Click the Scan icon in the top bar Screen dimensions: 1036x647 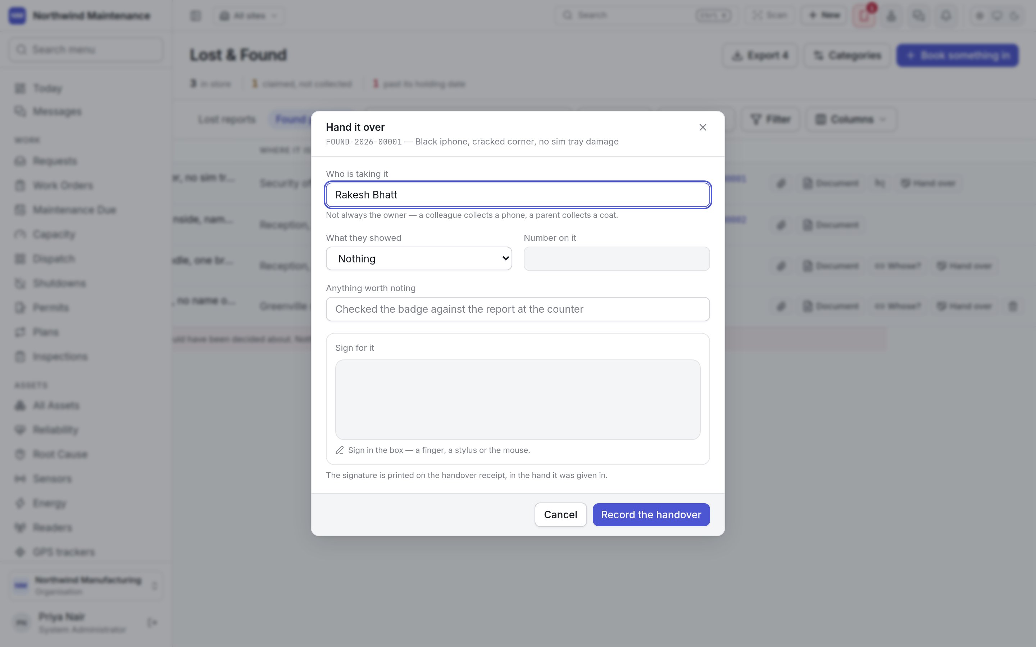[x=757, y=15]
